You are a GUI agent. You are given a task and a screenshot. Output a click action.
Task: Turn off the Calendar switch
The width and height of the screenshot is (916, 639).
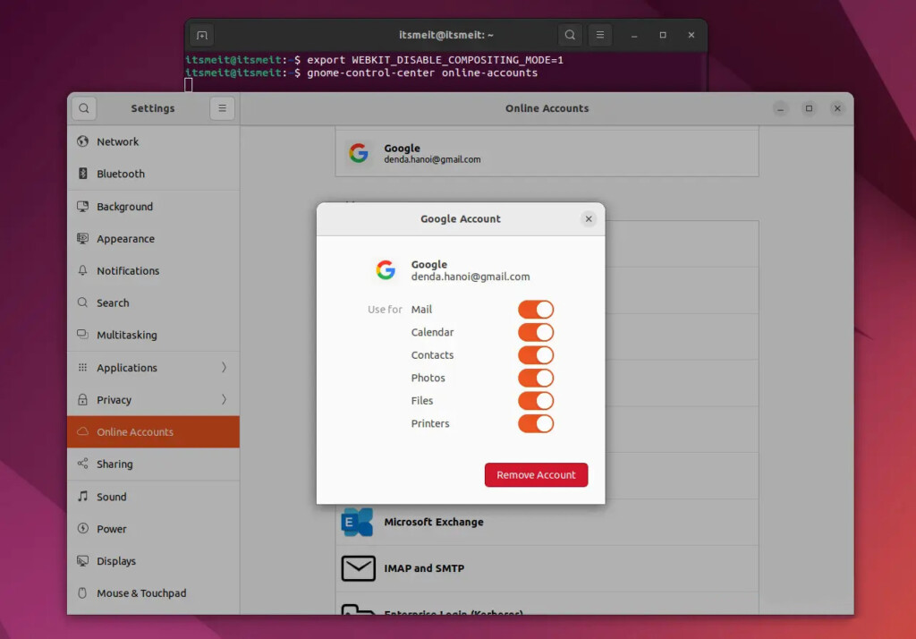pyautogui.click(x=535, y=332)
